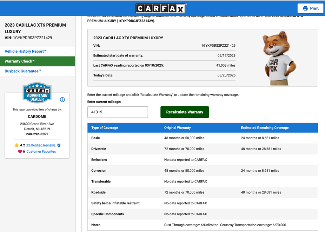Open the Vehicle History Report tab
This screenshot has width=325, height=232.
[25, 51]
